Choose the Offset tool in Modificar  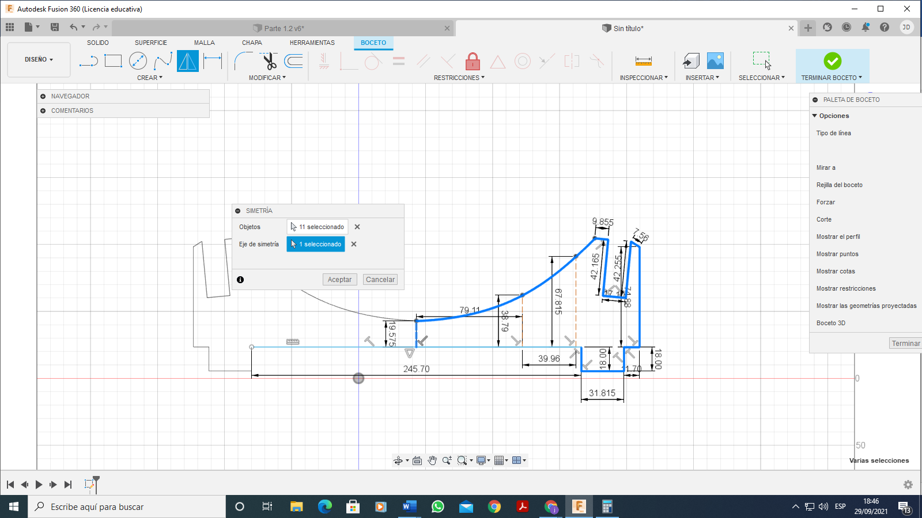point(294,61)
